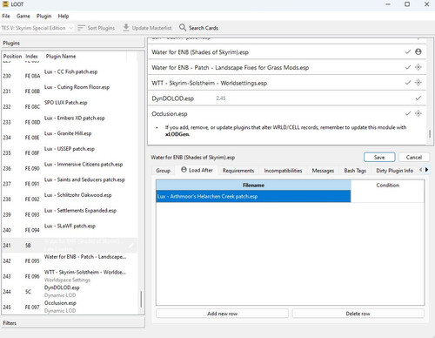Image resolution: width=435 pixels, height=338 pixels.
Task: Switch to the Group tab
Action: click(x=163, y=171)
